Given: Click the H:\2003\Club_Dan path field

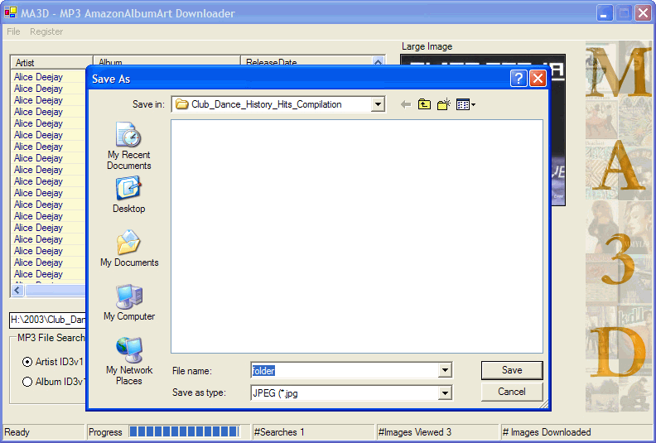Looking at the screenshot, I should [47, 320].
